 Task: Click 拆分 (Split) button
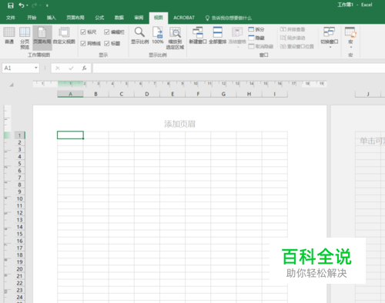click(x=256, y=29)
